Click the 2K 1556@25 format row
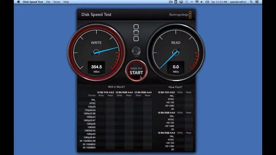The width and height of the screenshot is (276, 155). coord(89,148)
